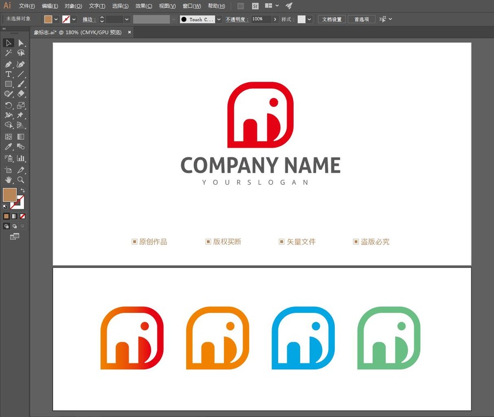The image size is (494, 417).
Task: Click the large tan fill swatch in toolbar
Action: tap(9, 195)
